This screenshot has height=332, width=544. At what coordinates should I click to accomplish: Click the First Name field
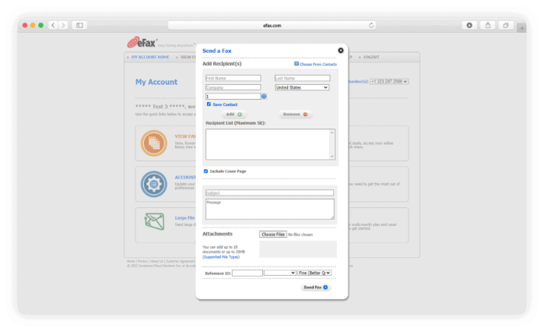pos(233,78)
